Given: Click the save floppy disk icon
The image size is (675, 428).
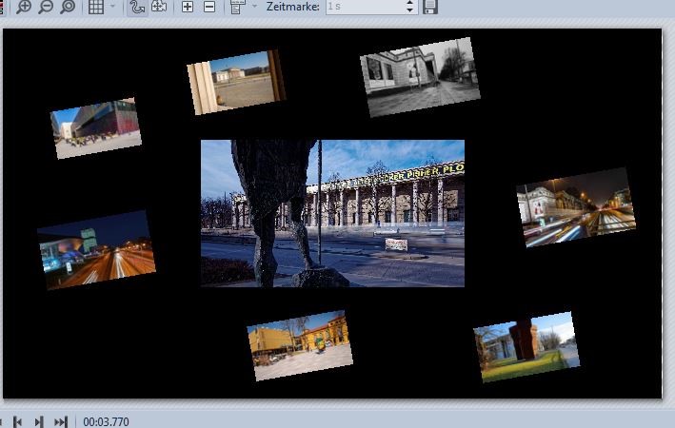Looking at the screenshot, I should tap(430, 7).
